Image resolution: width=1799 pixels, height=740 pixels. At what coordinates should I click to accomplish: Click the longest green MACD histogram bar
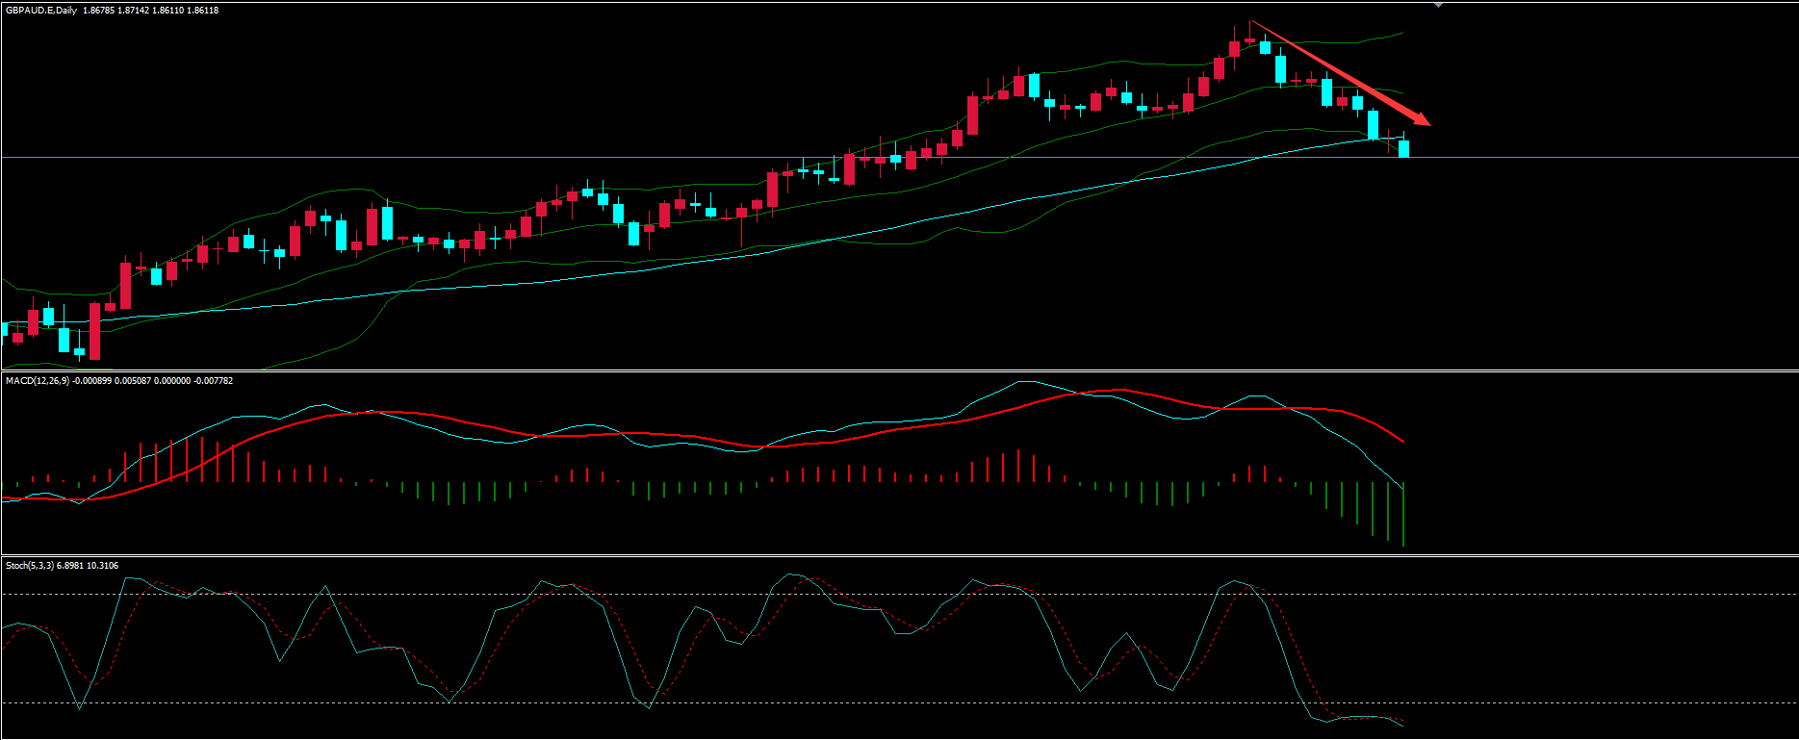pyautogui.click(x=1403, y=515)
